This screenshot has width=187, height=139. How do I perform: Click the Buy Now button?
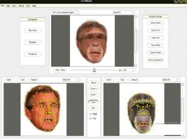coord(33,30)
